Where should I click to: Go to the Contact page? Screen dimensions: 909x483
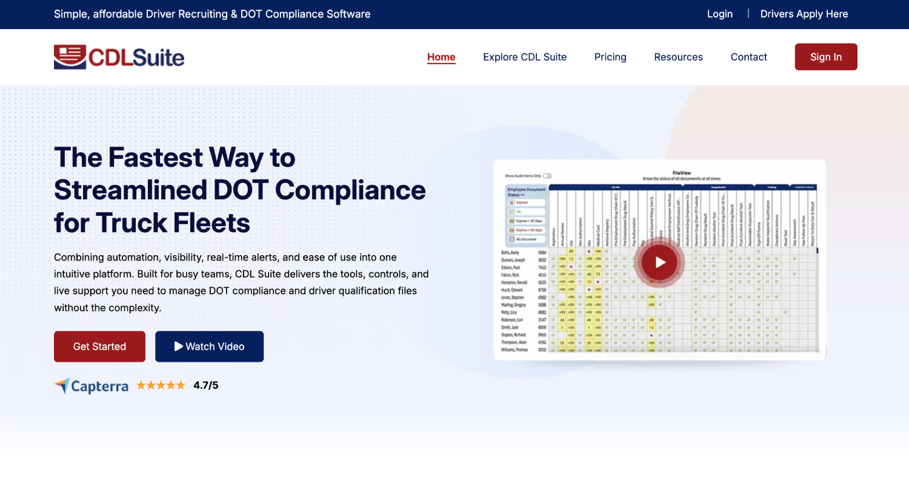click(749, 57)
